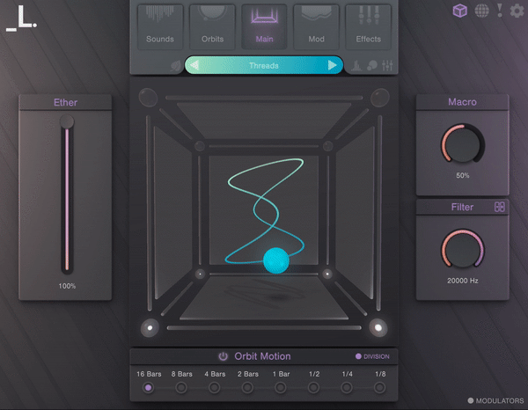The width and height of the screenshot is (528, 410).
Task: Click the purple cube icon
Action: 459,11
